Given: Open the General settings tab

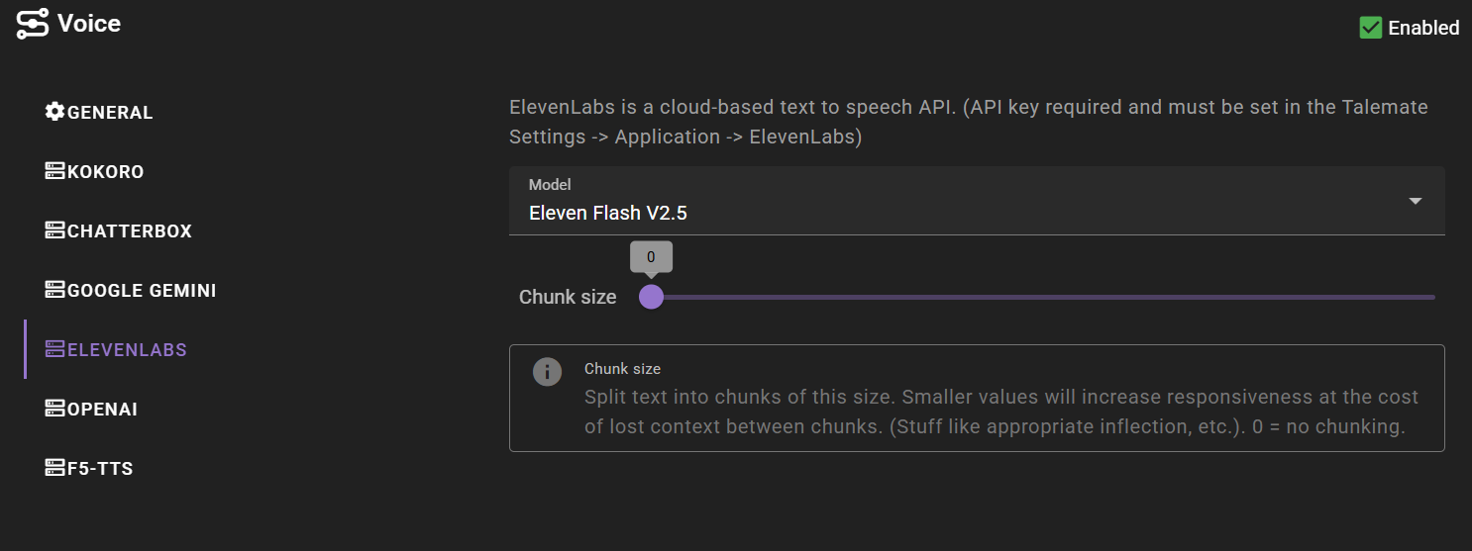Looking at the screenshot, I should [99, 112].
